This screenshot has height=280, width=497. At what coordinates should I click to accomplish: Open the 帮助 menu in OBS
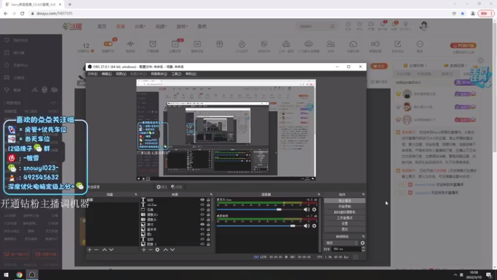coord(191,73)
